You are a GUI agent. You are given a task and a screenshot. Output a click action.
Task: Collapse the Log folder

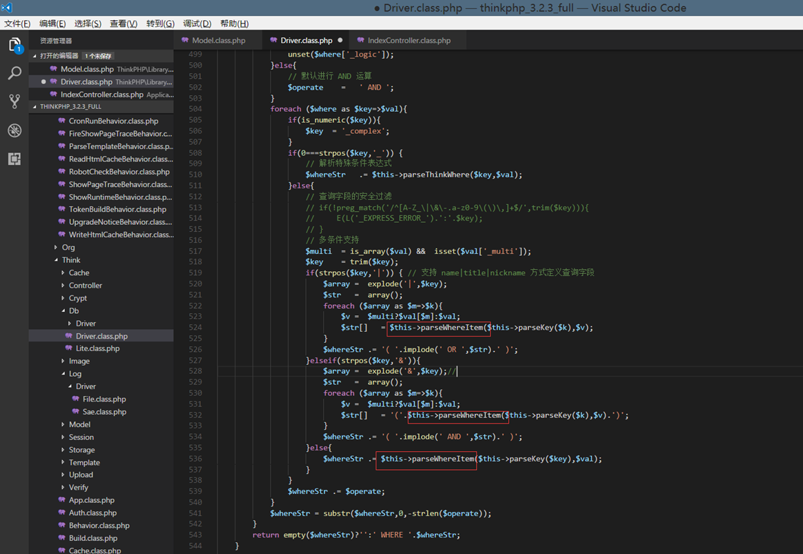[63, 373]
